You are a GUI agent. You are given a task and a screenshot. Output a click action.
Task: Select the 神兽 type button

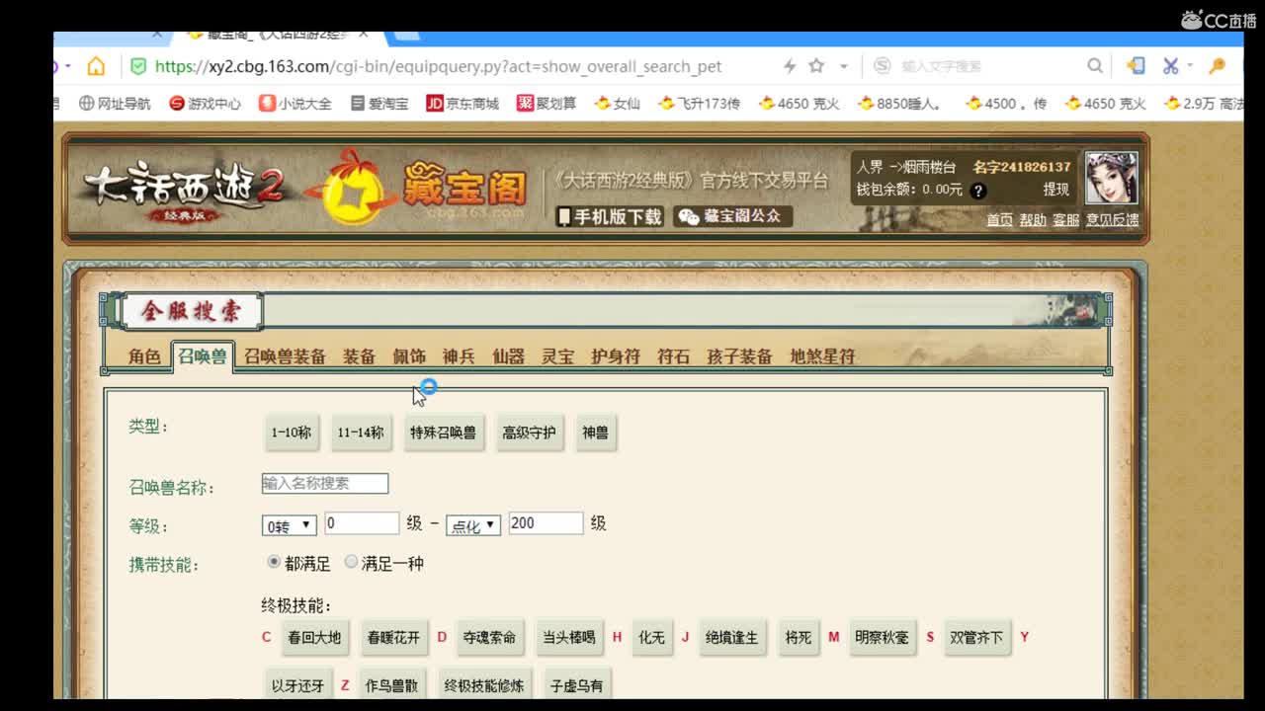595,433
